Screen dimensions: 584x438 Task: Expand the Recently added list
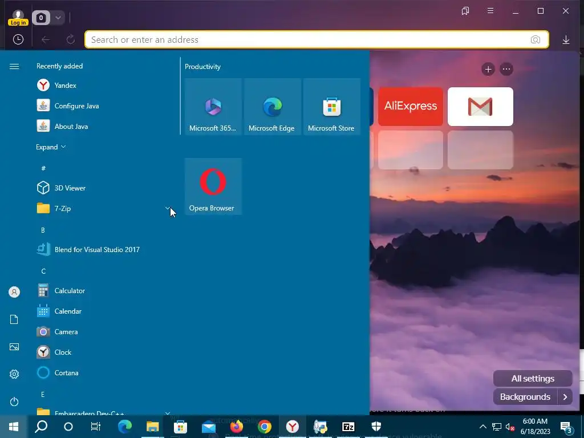[x=51, y=147]
